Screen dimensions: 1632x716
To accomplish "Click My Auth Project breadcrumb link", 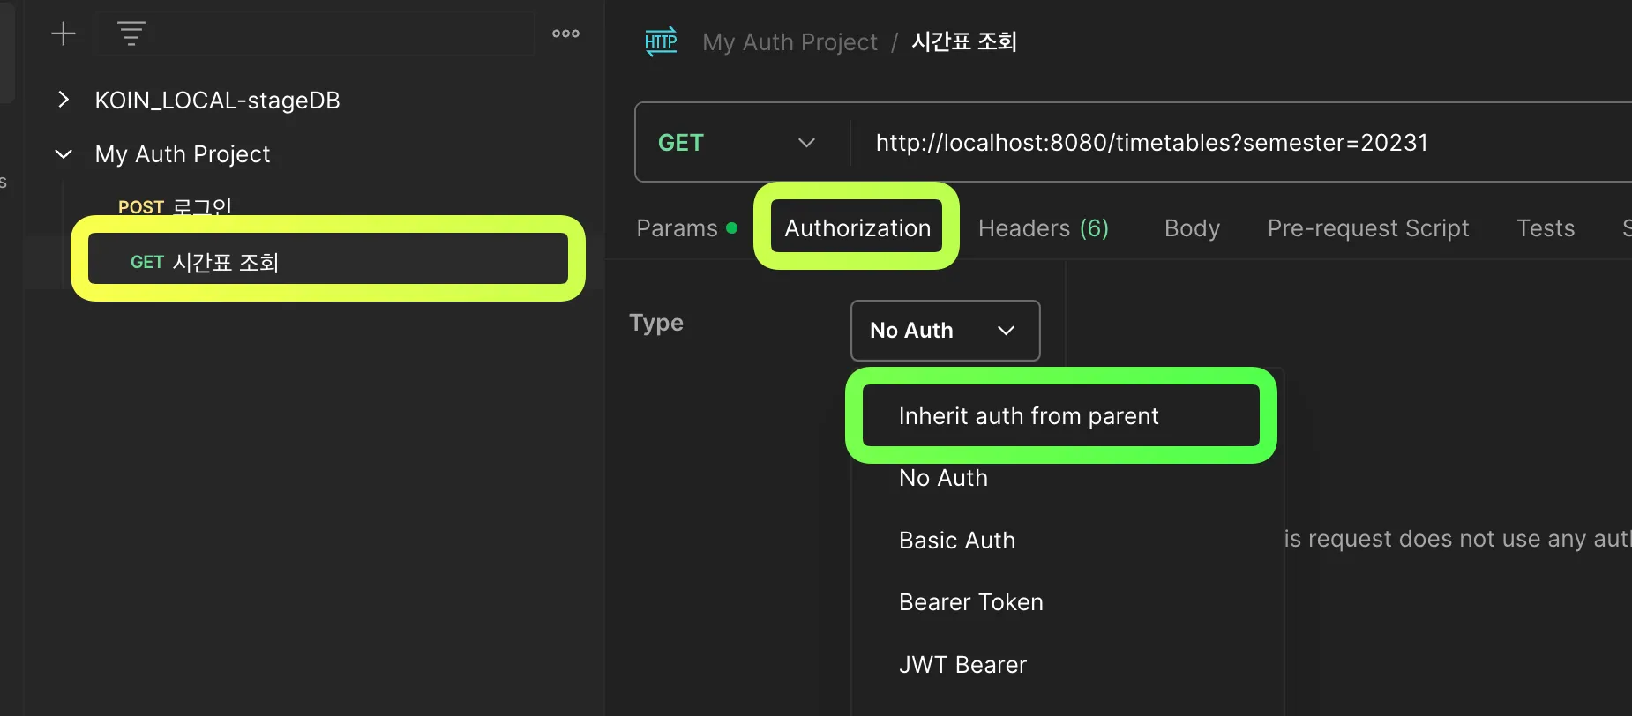I will tap(790, 42).
